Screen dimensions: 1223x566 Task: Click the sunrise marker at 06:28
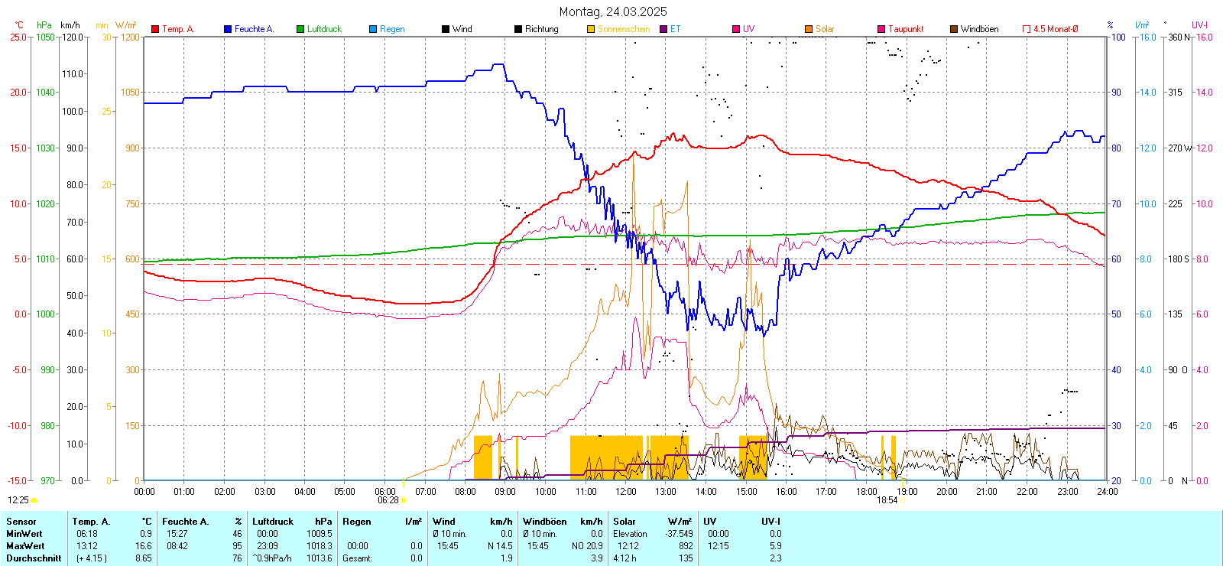coord(404,500)
